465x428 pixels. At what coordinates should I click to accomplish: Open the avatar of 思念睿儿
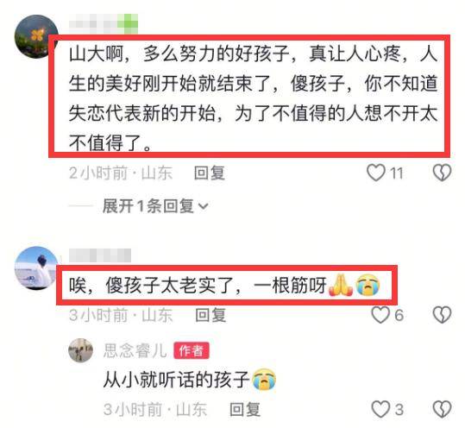pos(81,350)
